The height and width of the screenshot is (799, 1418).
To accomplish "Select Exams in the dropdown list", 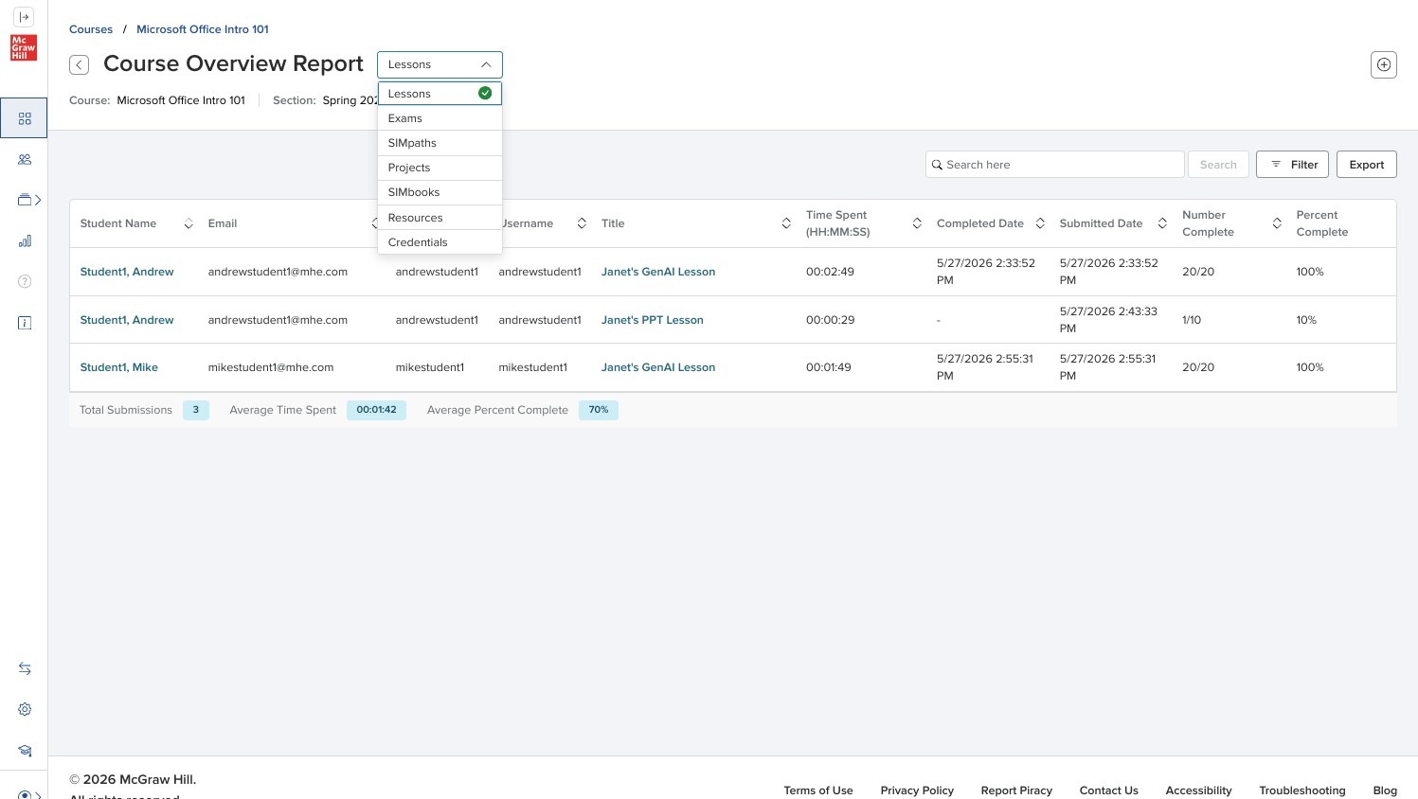I will tap(440, 118).
